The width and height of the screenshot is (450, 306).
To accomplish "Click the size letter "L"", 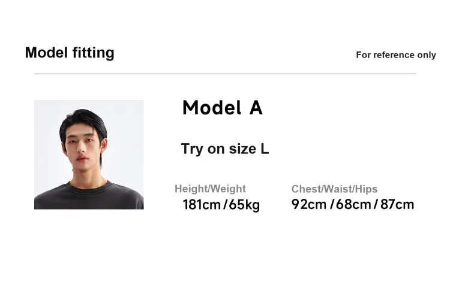I will click(x=265, y=149).
